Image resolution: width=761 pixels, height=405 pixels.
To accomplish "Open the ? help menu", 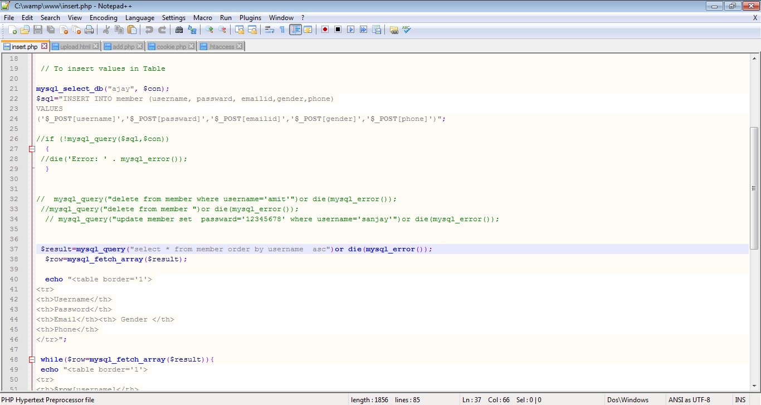I will [x=303, y=18].
